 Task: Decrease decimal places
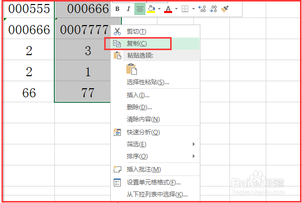point(213,9)
